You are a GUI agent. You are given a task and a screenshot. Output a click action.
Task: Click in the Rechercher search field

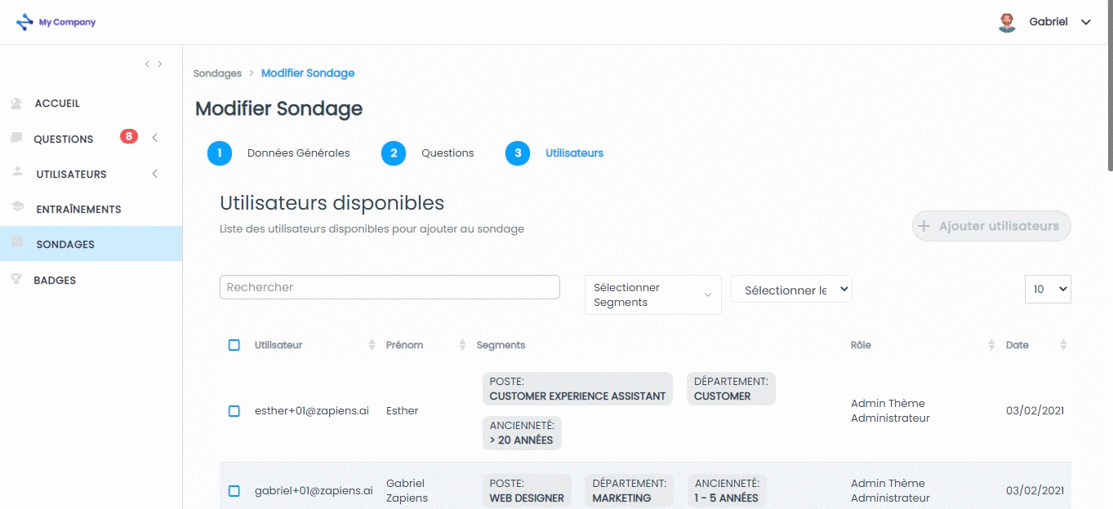point(390,287)
